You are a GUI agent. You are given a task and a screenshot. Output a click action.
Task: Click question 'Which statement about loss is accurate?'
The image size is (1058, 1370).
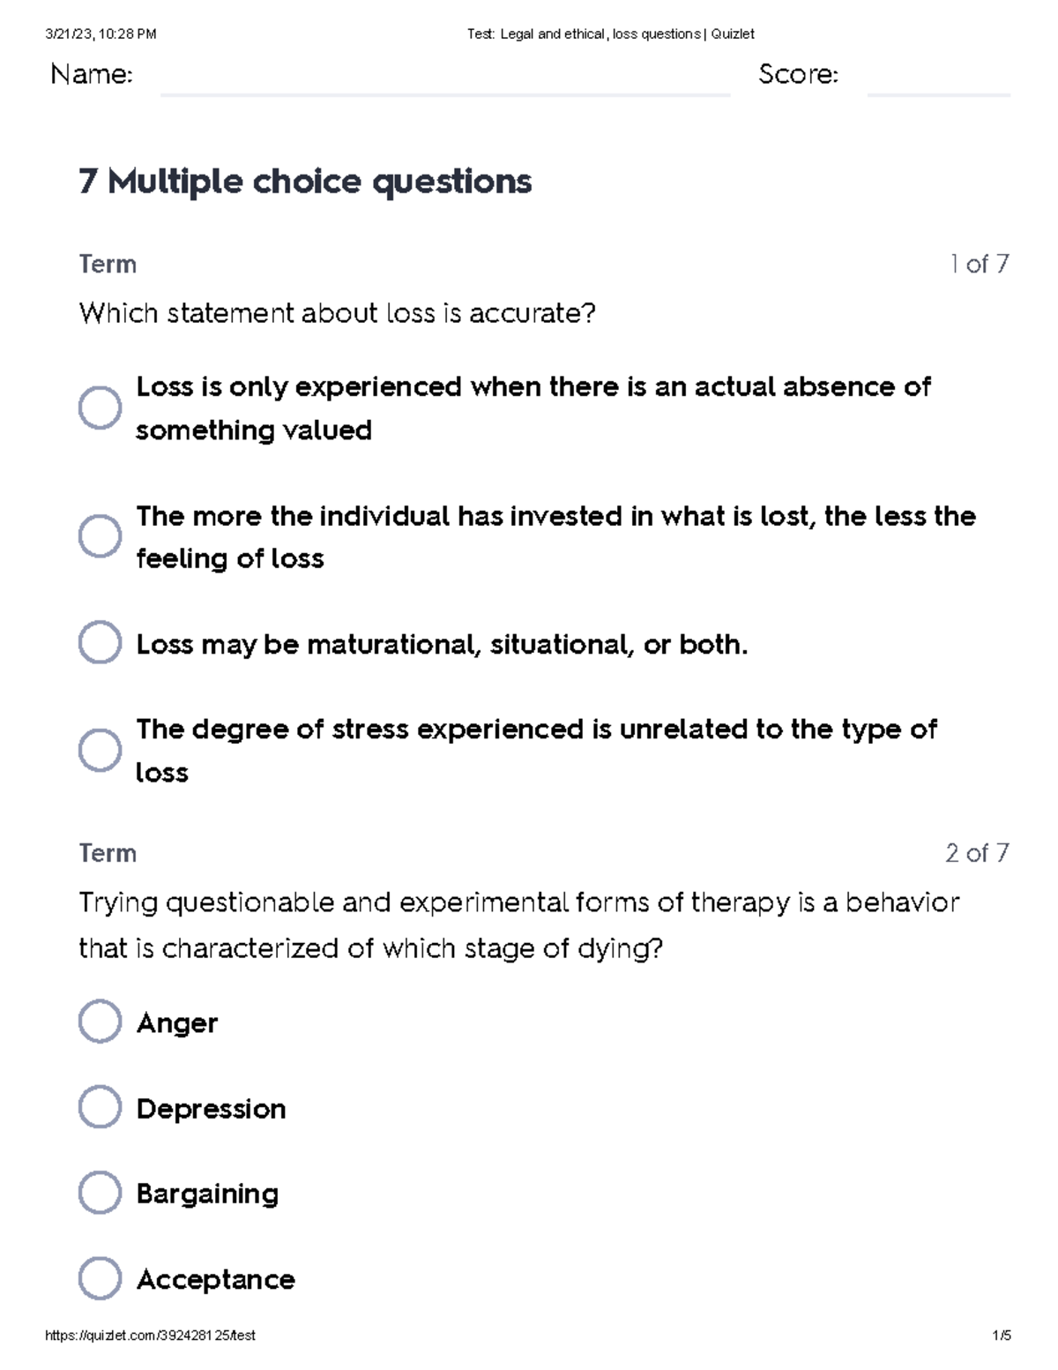coord(338,313)
